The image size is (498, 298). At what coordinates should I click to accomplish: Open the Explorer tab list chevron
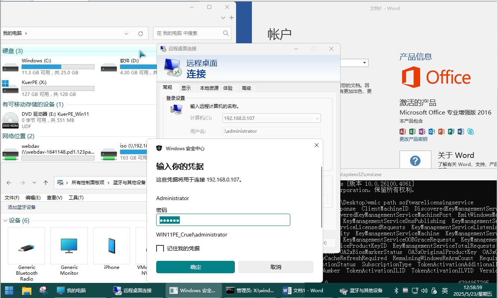(223, 18)
